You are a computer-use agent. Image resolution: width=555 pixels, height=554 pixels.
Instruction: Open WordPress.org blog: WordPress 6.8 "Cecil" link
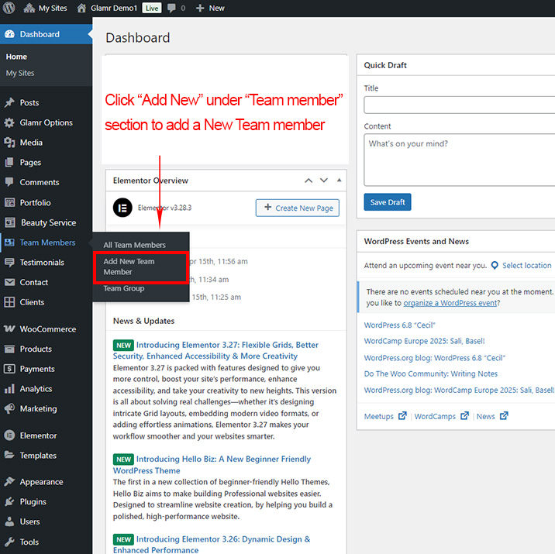(x=434, y=358)
